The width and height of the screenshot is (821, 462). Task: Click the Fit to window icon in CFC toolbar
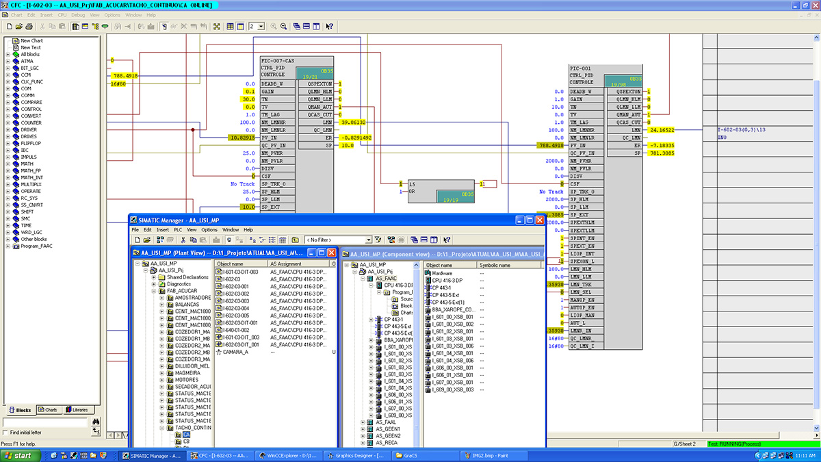coord(217,27)
